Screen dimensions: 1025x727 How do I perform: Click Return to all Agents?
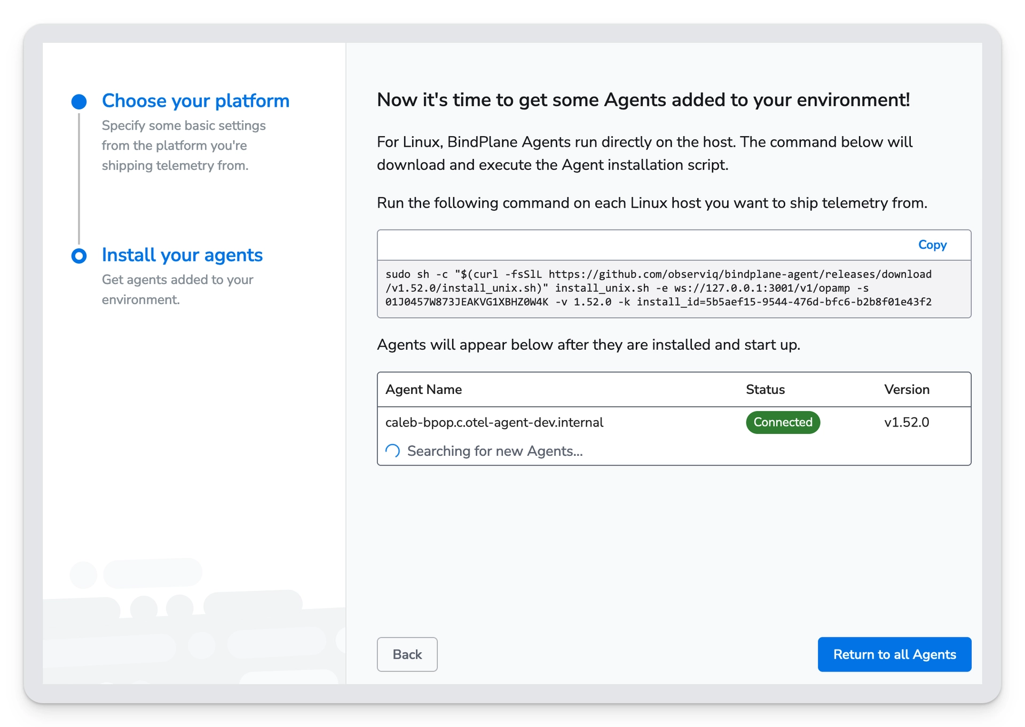[895, 654]
